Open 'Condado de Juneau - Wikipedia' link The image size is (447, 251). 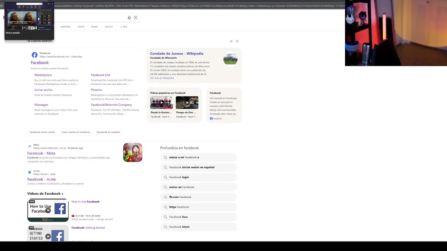pyautogui.click(x=177, y=54)
